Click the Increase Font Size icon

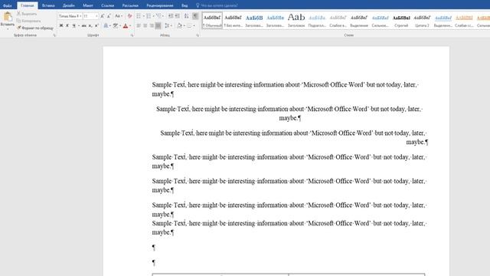[102, 16]
